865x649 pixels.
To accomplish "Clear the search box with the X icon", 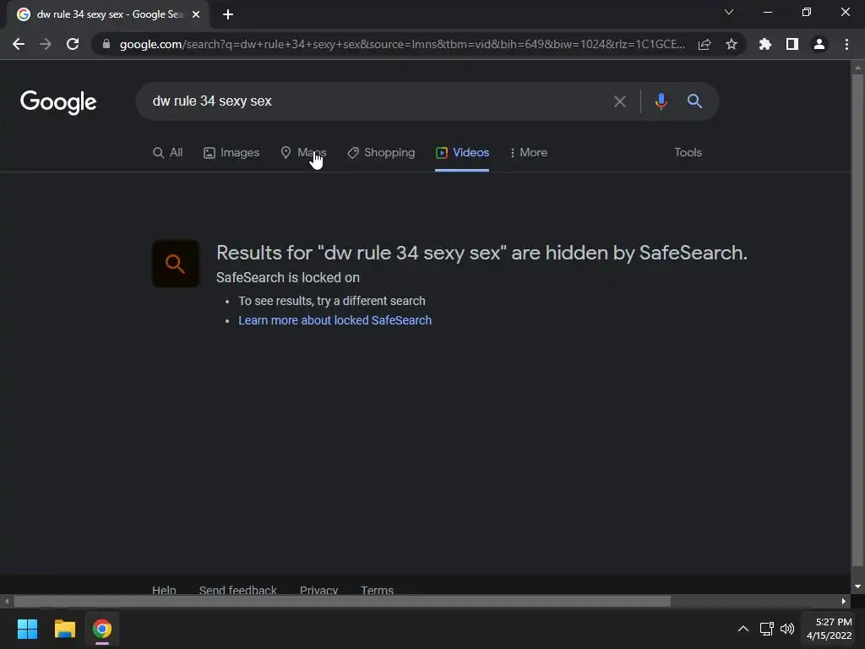I will click(620, 101).
